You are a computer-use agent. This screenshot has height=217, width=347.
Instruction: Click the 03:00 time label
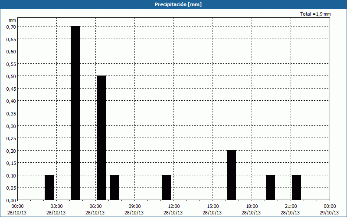coord(56,207)
